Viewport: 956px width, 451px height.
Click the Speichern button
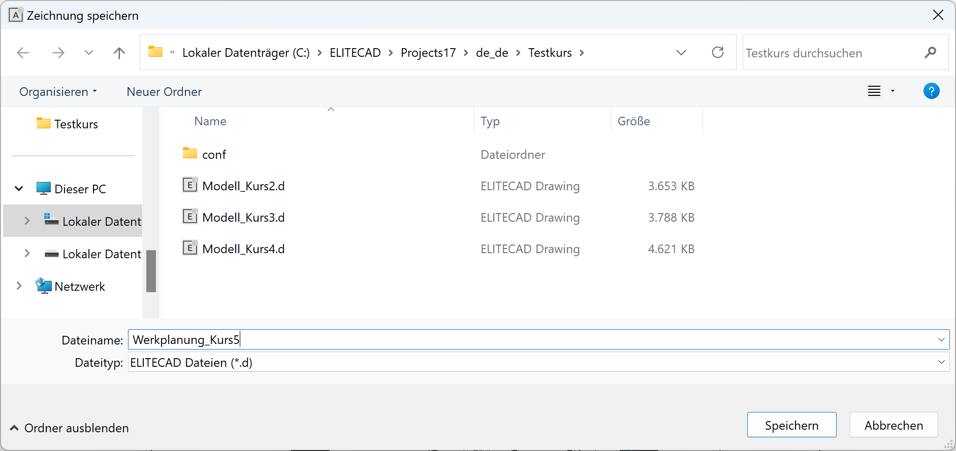coord(791,425)
